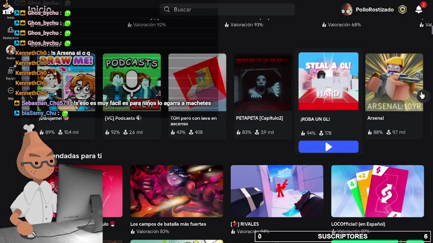
Task: Click the Arsenal game title
Action: tap(375, 118)
